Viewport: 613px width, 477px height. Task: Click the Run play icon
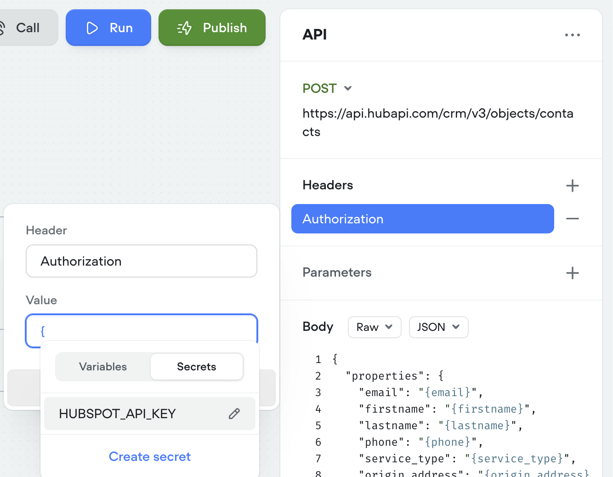[x=92, y=28]
